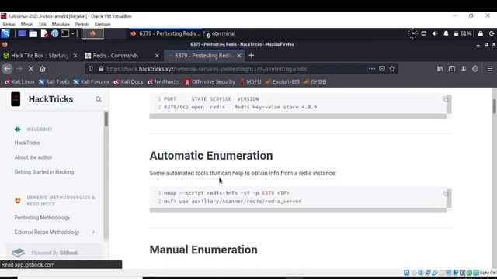Open the clock icon in the panel
This screenshot has height=279, width=497.
coord(412,33)
